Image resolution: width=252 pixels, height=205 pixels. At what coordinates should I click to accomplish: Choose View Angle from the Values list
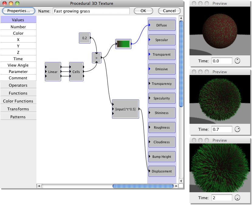click(x=18, y=65)
